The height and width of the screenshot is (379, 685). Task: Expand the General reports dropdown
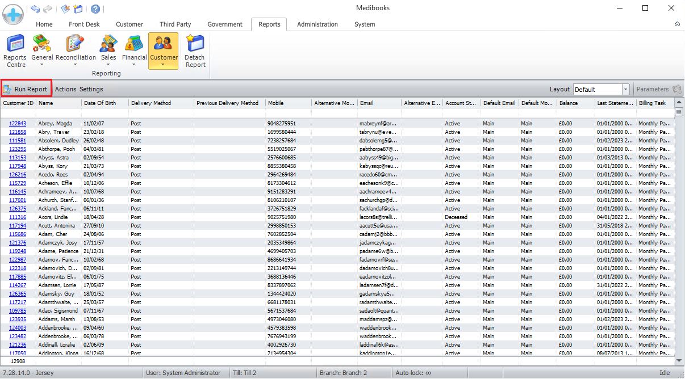click(x=42, y=64)
